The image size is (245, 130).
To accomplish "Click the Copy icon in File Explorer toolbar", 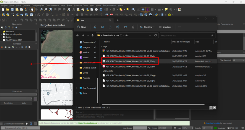I will pyautogui.click(x=102, y=27).
